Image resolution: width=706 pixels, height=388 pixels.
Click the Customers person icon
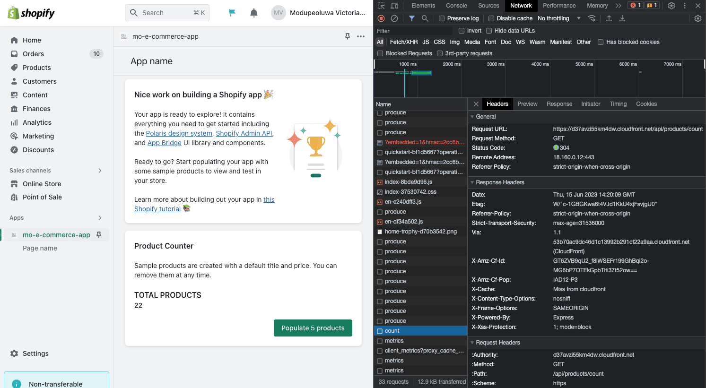pyautogui.click(x=14, y=81)
